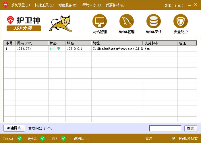Open the 增值服务(V) menu
The height and width of the screenshot is (143, 201).
pyautogui.click(x=68, y=5)
